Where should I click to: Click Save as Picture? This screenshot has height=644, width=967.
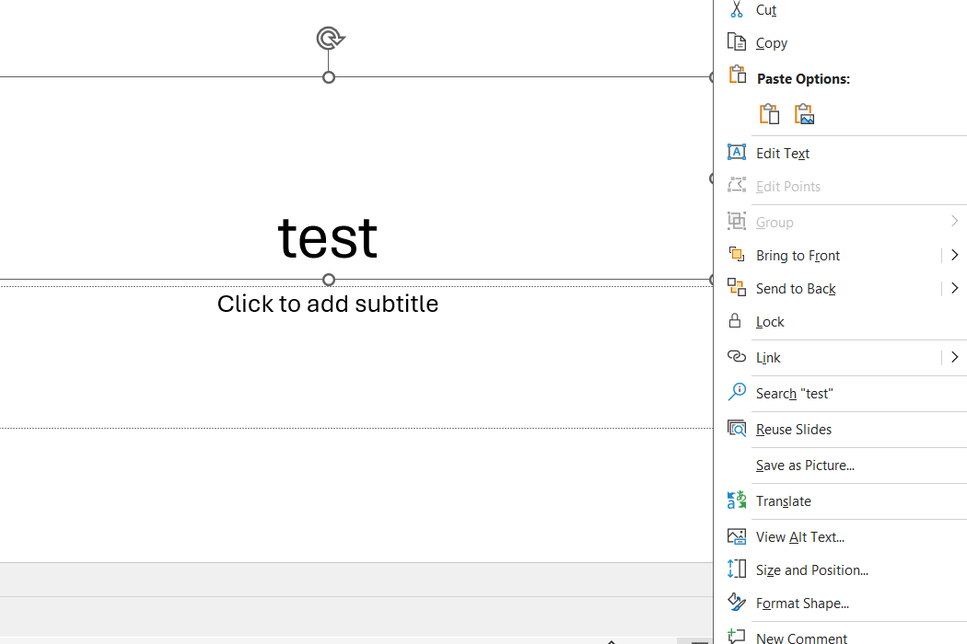point(805,465)
